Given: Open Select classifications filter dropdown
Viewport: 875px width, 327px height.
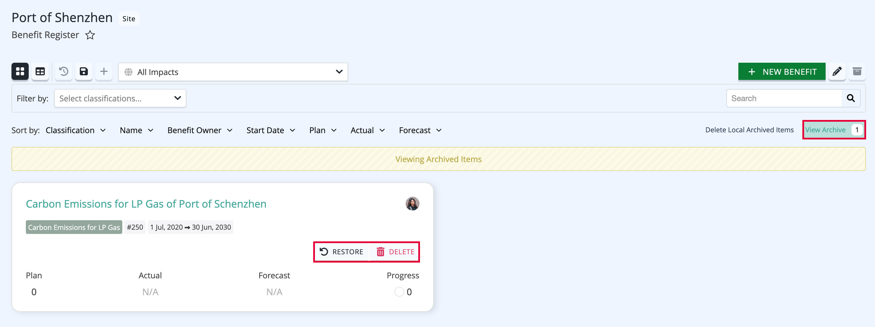Looking at the screenshot, I should click(120, 98).
